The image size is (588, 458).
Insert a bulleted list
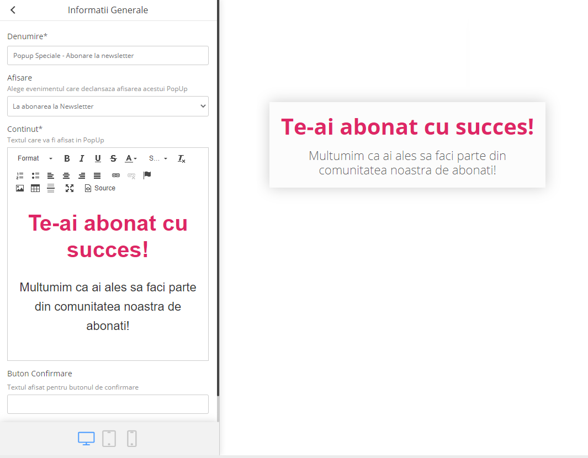click(x=35, y=175)
